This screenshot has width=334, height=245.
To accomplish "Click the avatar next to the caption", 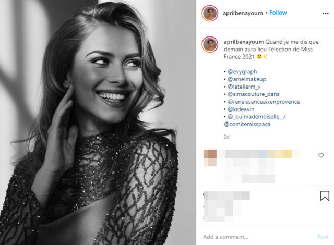I will coord(210,45).
